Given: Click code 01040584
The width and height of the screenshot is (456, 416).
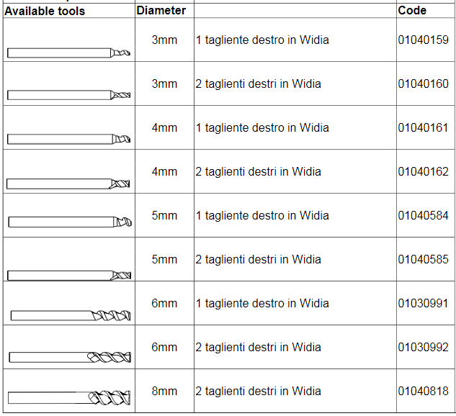Looking at the screenshot, I should pyautogui.click(x=423, y=215).
